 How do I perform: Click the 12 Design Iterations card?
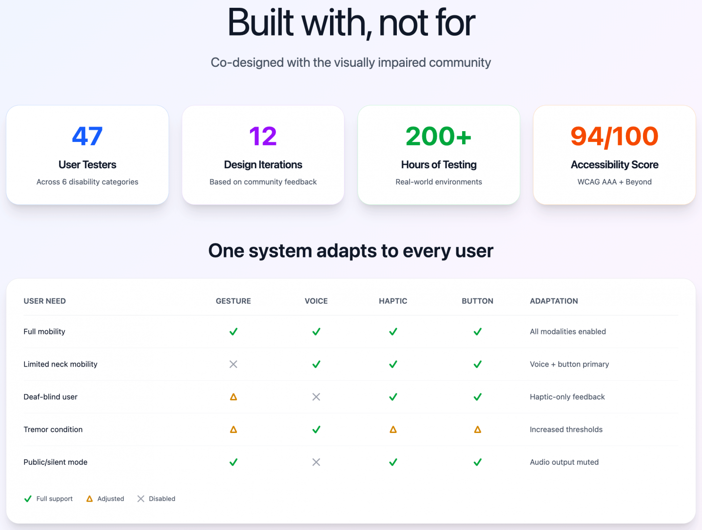[263, 155]
